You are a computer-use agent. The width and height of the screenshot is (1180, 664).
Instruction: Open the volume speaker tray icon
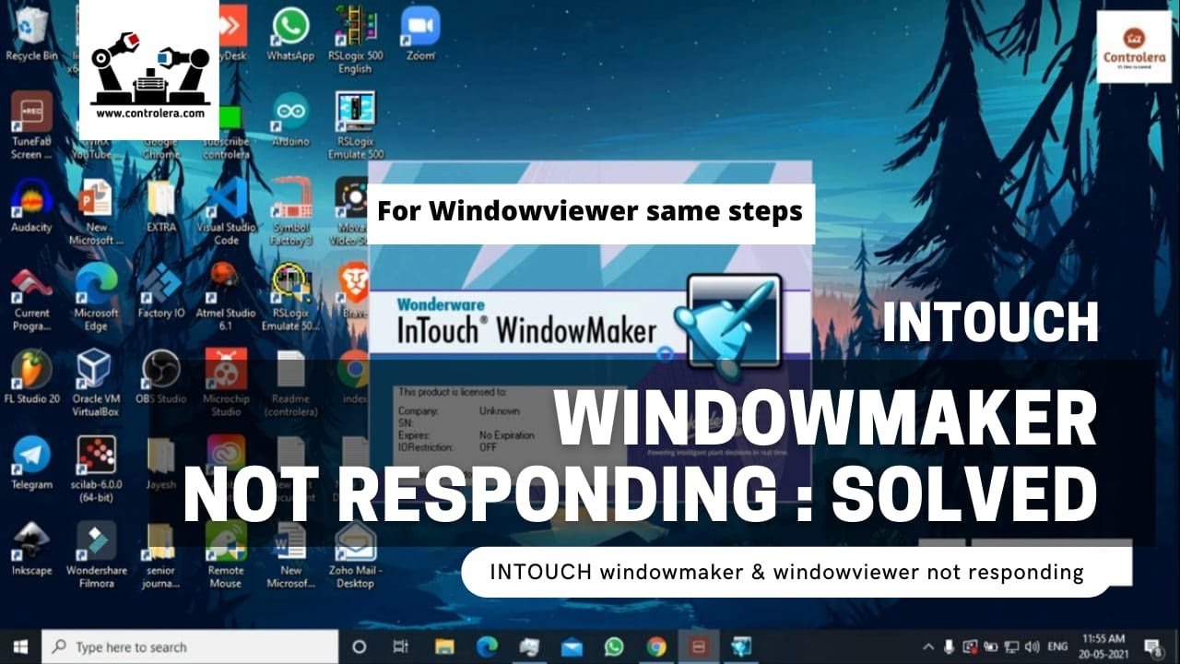[x=1032, y=646]
